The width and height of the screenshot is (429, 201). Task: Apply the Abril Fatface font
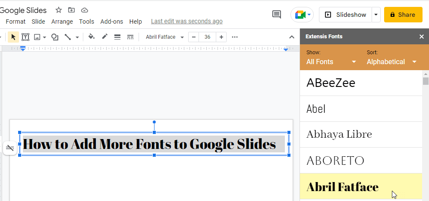(x=361, y=186)
